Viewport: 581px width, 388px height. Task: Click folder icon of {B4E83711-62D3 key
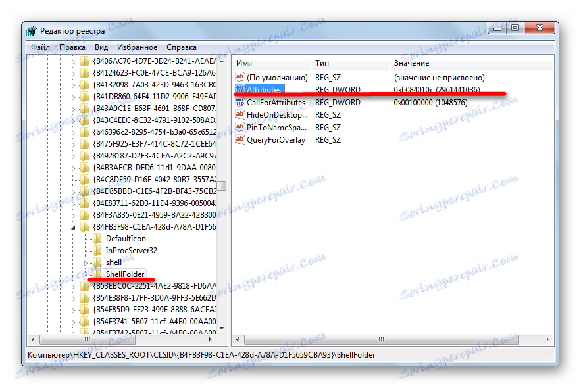[x=85, y=203]
